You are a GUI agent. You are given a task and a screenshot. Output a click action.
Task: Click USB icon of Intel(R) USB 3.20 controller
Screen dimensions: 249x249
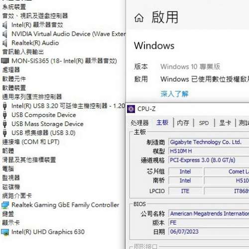[x=5, y=106]
